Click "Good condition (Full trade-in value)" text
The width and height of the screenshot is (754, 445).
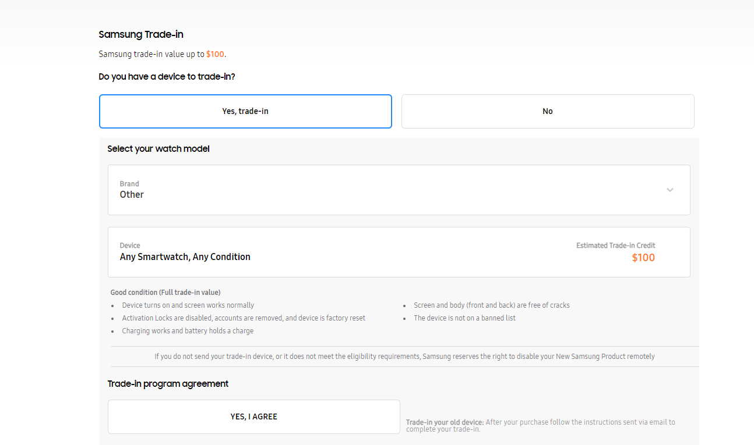(165, 293)
